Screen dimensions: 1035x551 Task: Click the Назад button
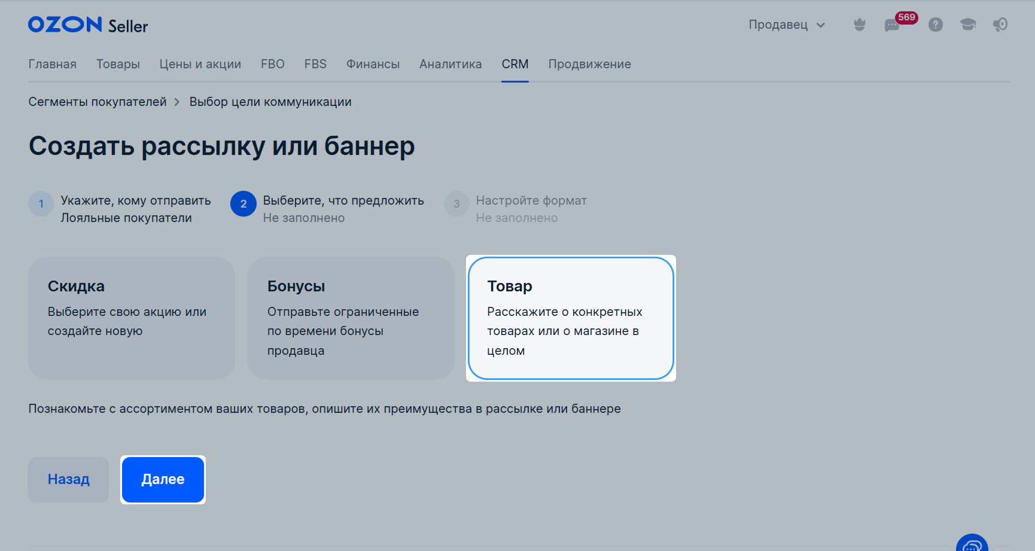68,479
